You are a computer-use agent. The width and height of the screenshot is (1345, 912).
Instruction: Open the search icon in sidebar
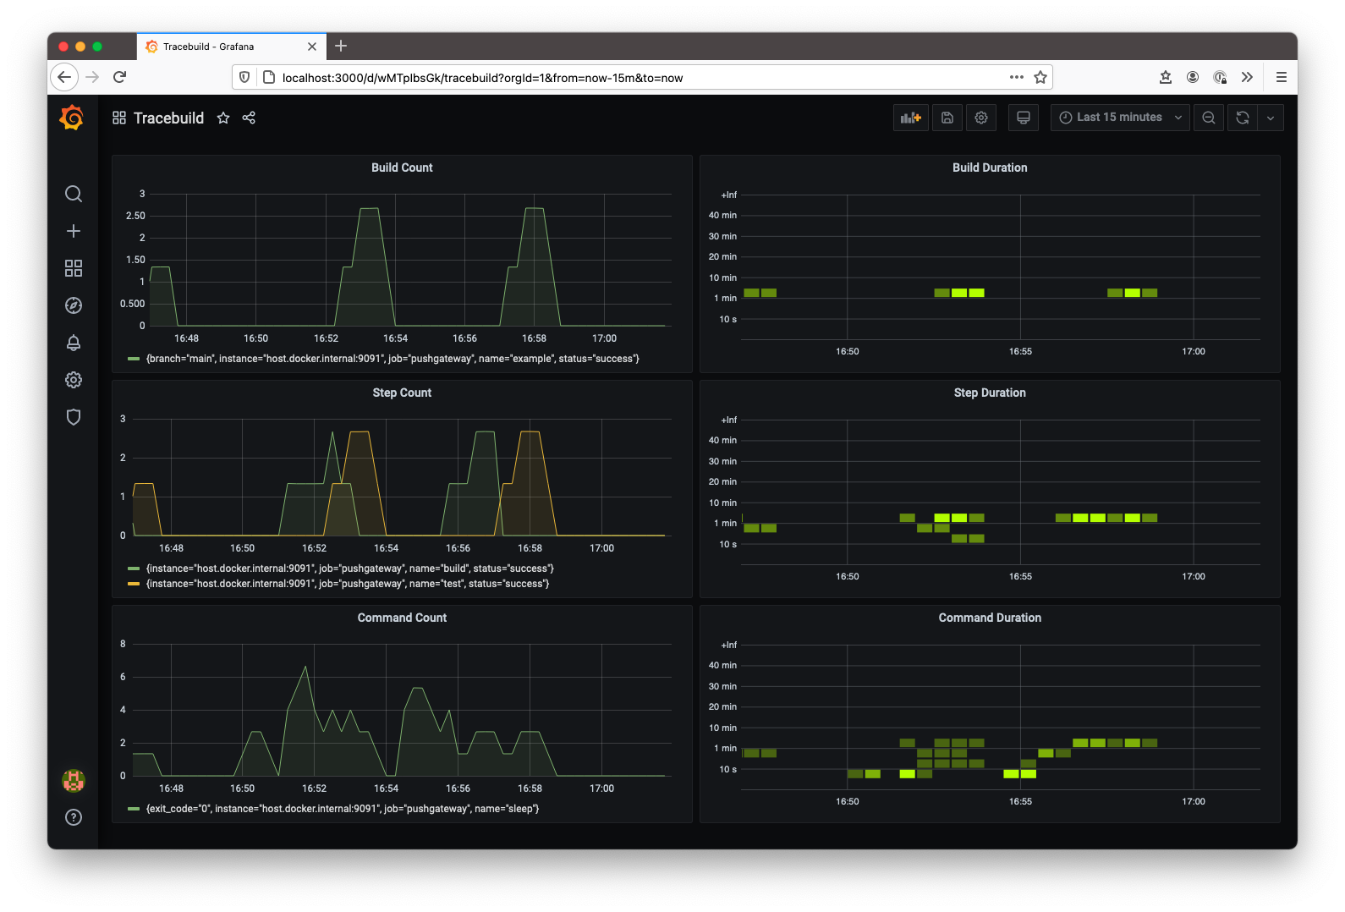tap(74, 194)
